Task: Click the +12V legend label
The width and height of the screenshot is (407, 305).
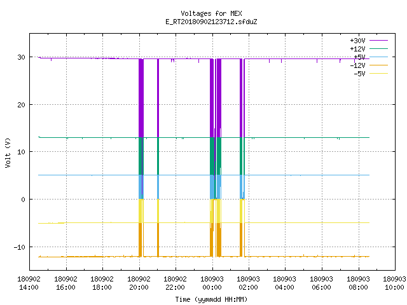Action: pos(357,49)
